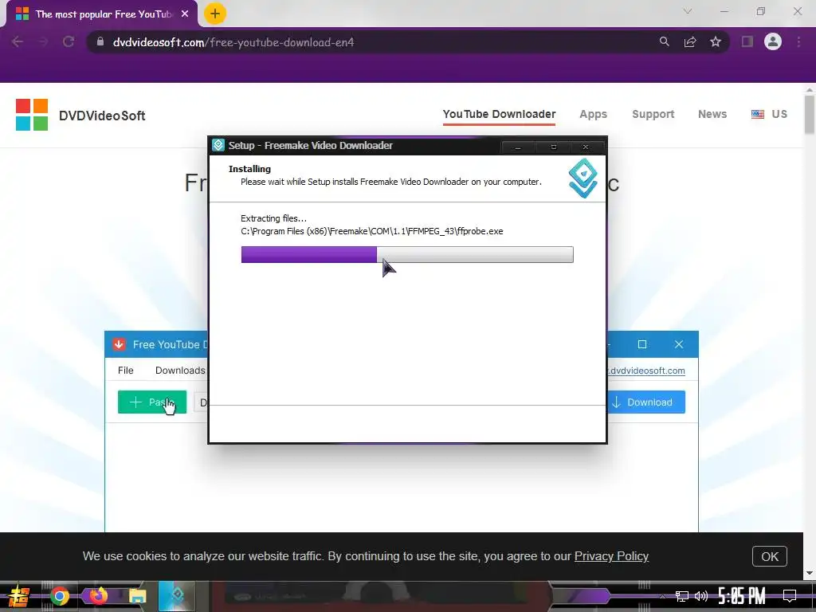Viewport: 816px width, 612px height.
Task: Click volume speaker icon in tray
Action: (x=701, y=596)
